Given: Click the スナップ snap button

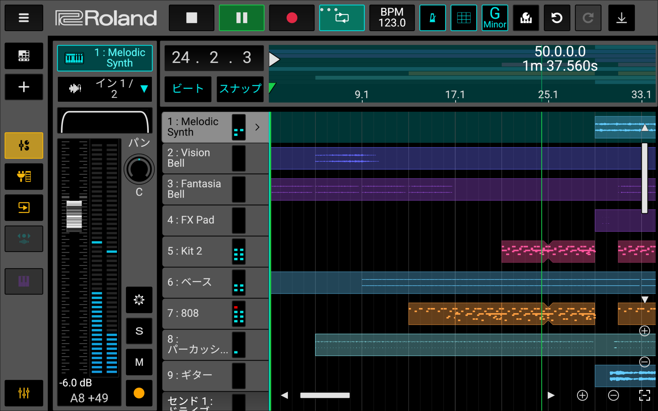Looking at the screenshot, I should (x=240, y=89).
